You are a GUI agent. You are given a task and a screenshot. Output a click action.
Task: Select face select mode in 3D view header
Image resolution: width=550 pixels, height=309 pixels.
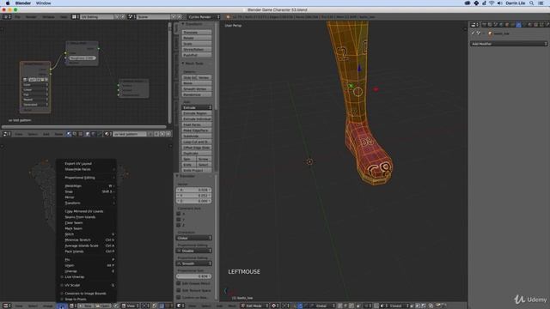point(351,306)
